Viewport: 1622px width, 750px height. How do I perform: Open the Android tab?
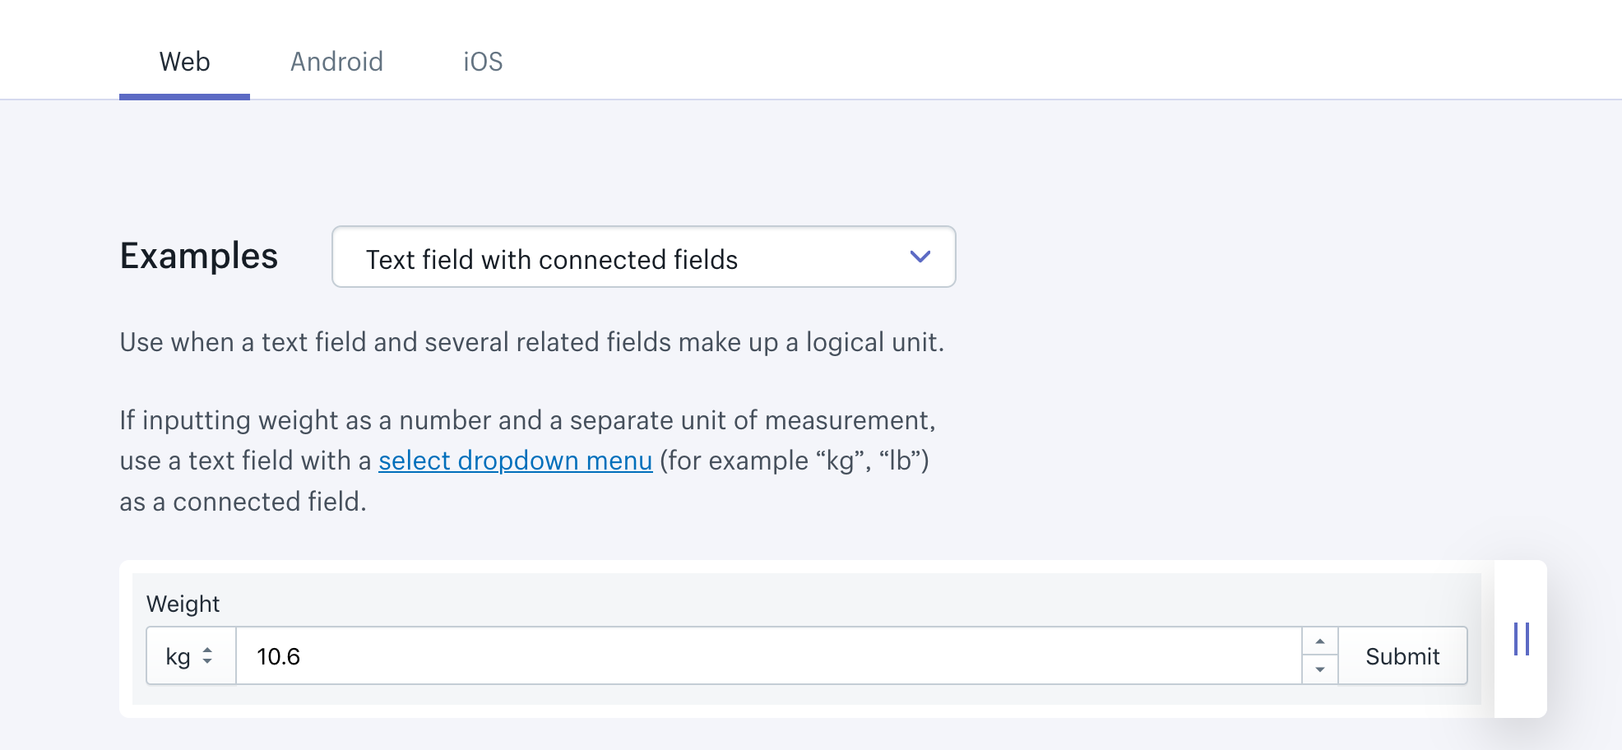(336, 62)
